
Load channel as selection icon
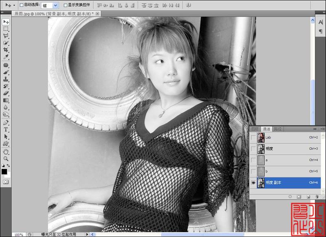[x=290, y=197]
